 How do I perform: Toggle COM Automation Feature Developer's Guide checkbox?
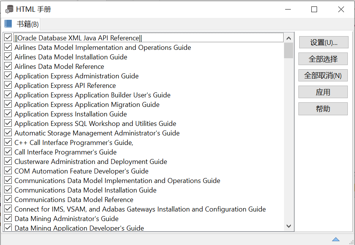click(8, 171)
